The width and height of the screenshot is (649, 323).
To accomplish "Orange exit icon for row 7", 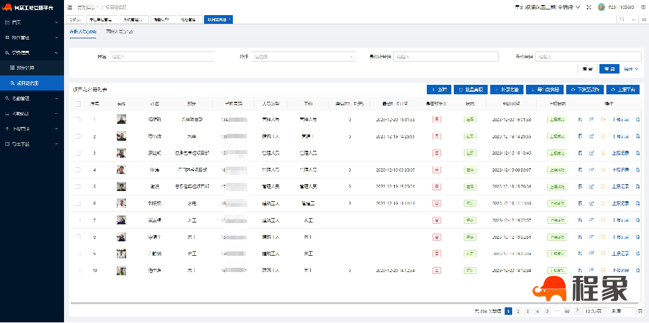I will [603, 220].
